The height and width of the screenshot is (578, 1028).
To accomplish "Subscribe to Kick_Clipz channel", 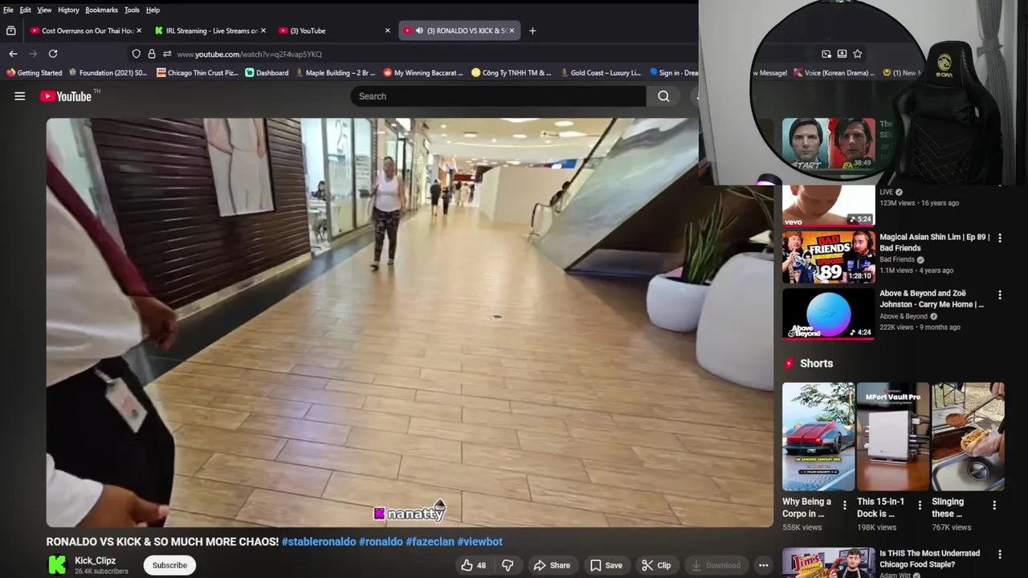I will pyautogui.click(x=169, y=565).
